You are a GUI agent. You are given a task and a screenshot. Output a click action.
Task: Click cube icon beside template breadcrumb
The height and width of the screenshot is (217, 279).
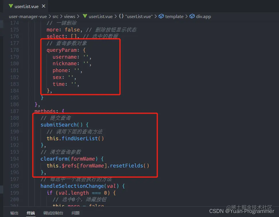[x=161, y=16]
